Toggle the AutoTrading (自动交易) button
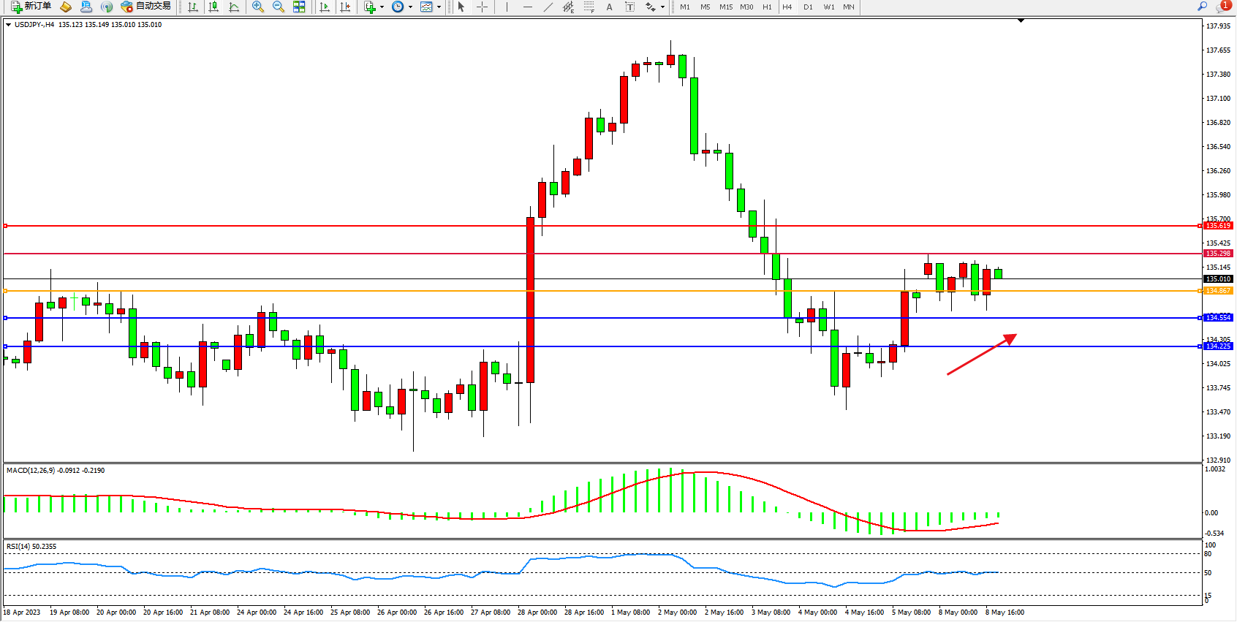This screenshot has height=622, width=1237. (x=146, y=7)
